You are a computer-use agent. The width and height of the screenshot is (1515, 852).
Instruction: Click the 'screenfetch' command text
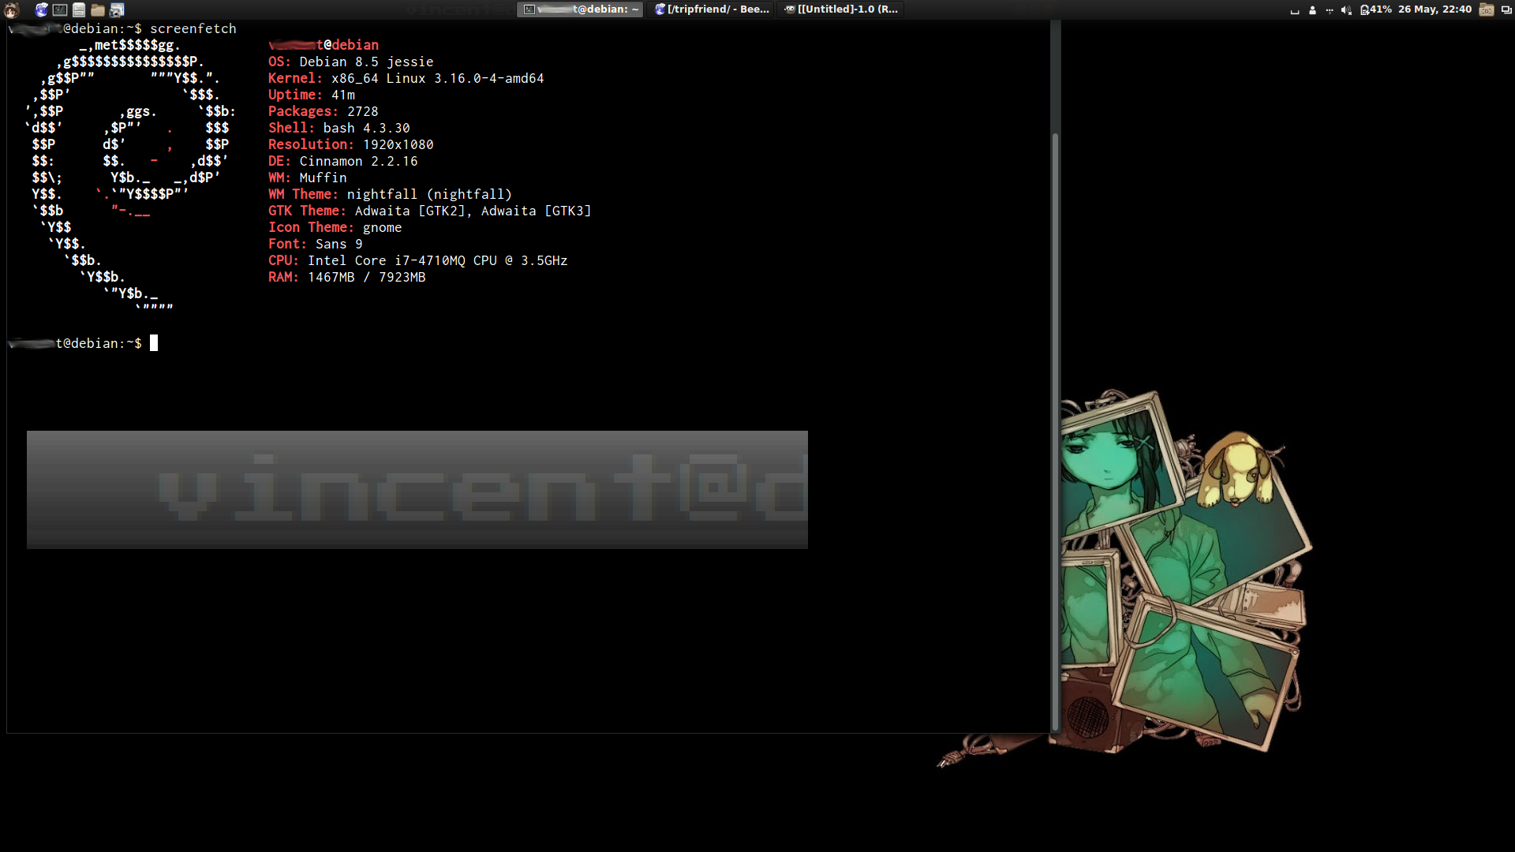click(193, 28)
